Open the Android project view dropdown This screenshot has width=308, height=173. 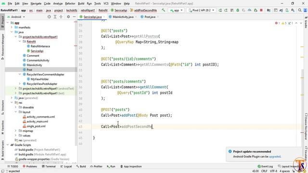tap(16, 17)
